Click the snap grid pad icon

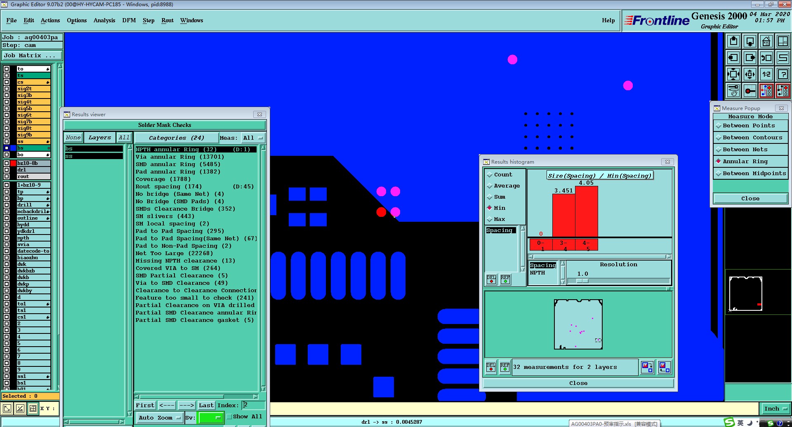750,91
